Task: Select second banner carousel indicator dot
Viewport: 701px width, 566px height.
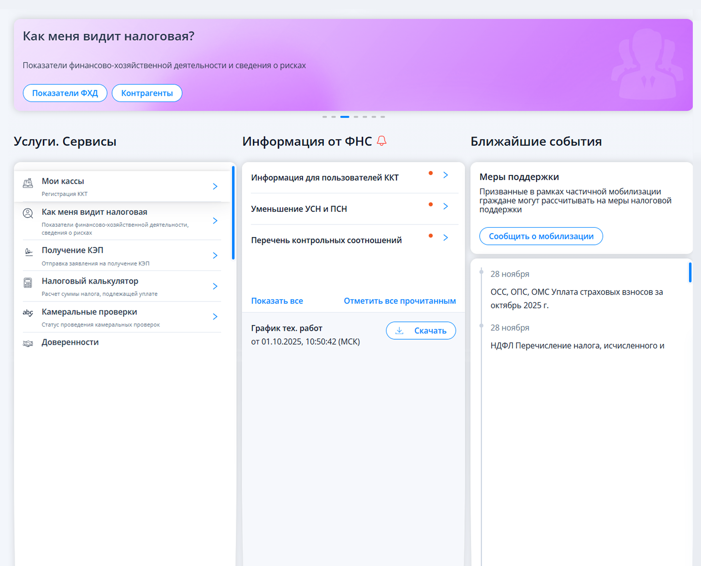Action: tap(334, 117)
